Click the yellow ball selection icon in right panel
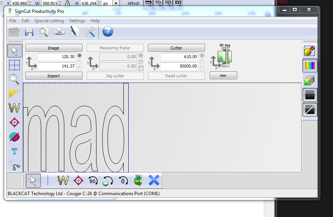Screen dimensions: 333x217 click(x=310, y=51)
